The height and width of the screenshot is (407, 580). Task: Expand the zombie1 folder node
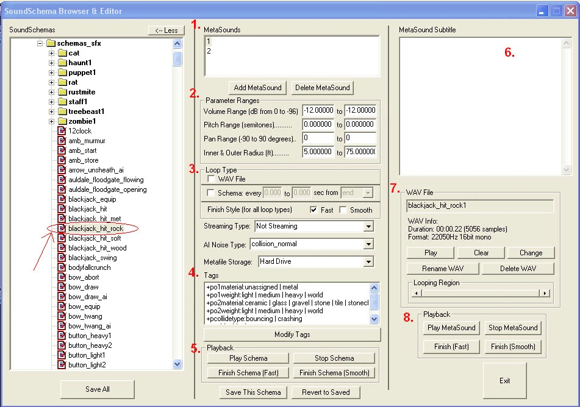52,121
